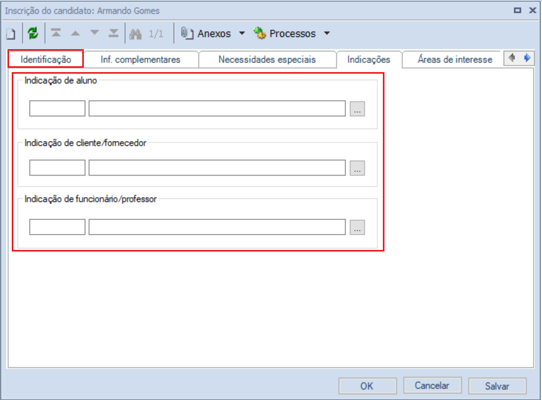This screenshot has width=542, height=400.
Task: Click the Indicação de aluno code field
Action: click(57, 108)
